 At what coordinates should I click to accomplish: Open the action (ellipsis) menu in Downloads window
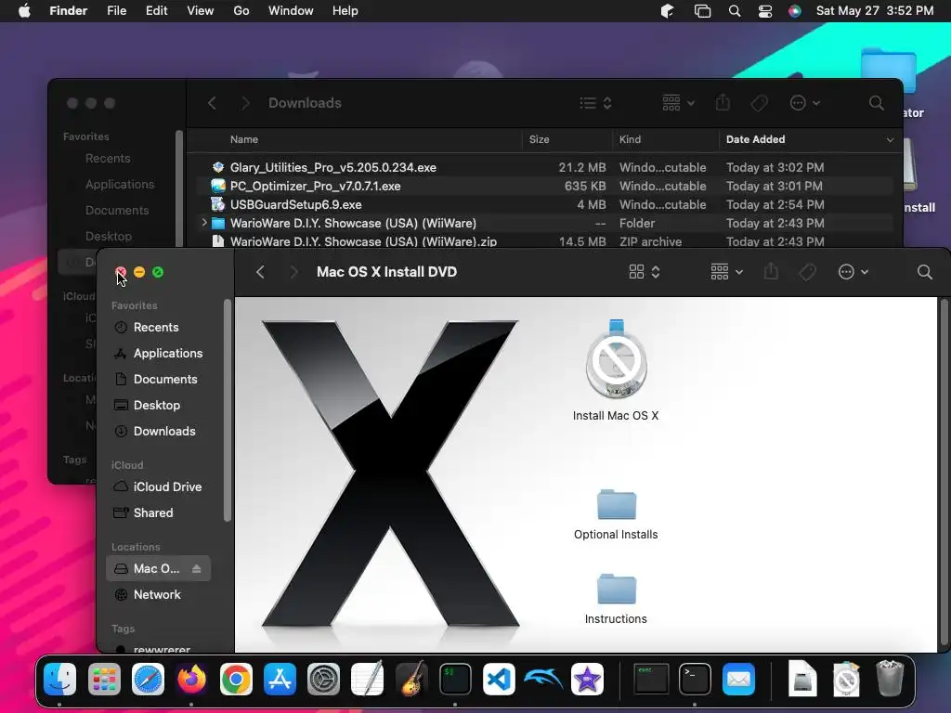[x=805, y=103]
